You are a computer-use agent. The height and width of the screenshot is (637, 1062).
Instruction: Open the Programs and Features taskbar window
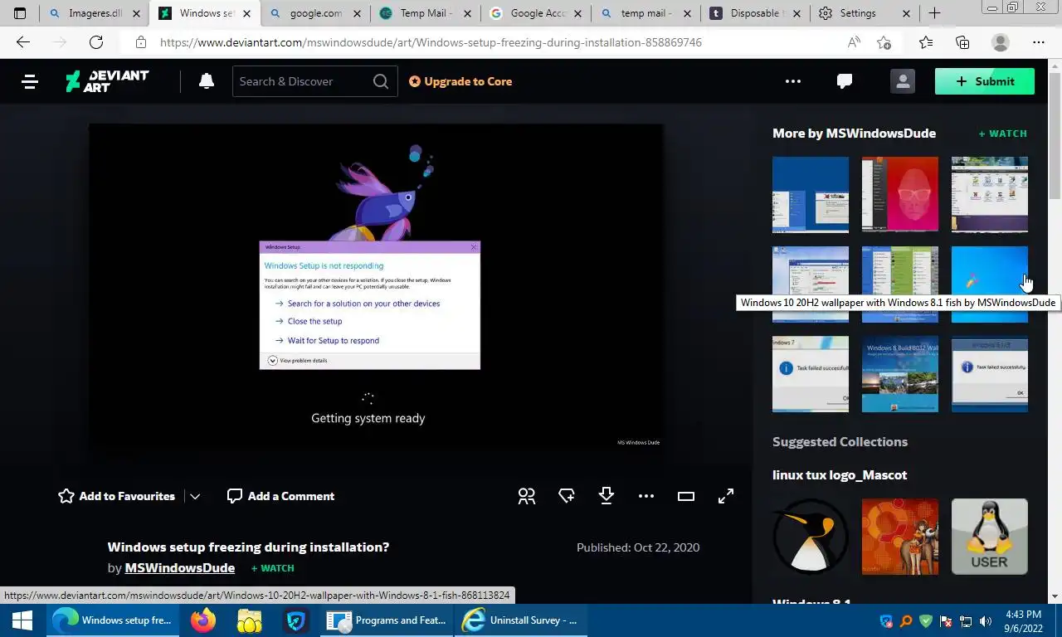[385, 620]
